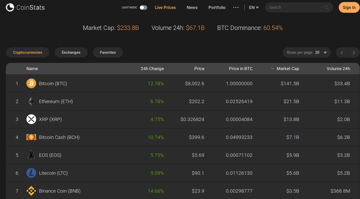The height and width of the screenshot is (199, 360).
Task: Sort by 24h Change column header
Action: coord(152,69)
